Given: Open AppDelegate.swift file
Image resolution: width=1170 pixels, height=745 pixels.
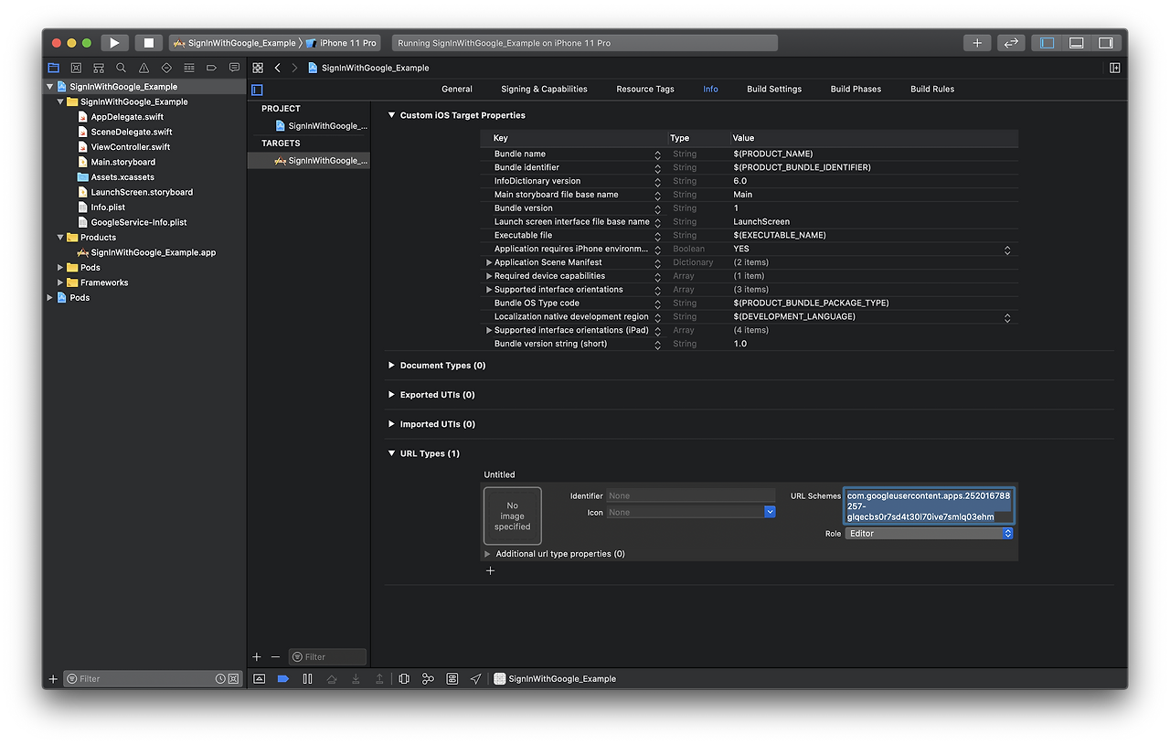Looking at the screenshot, I should coord(127,117).
